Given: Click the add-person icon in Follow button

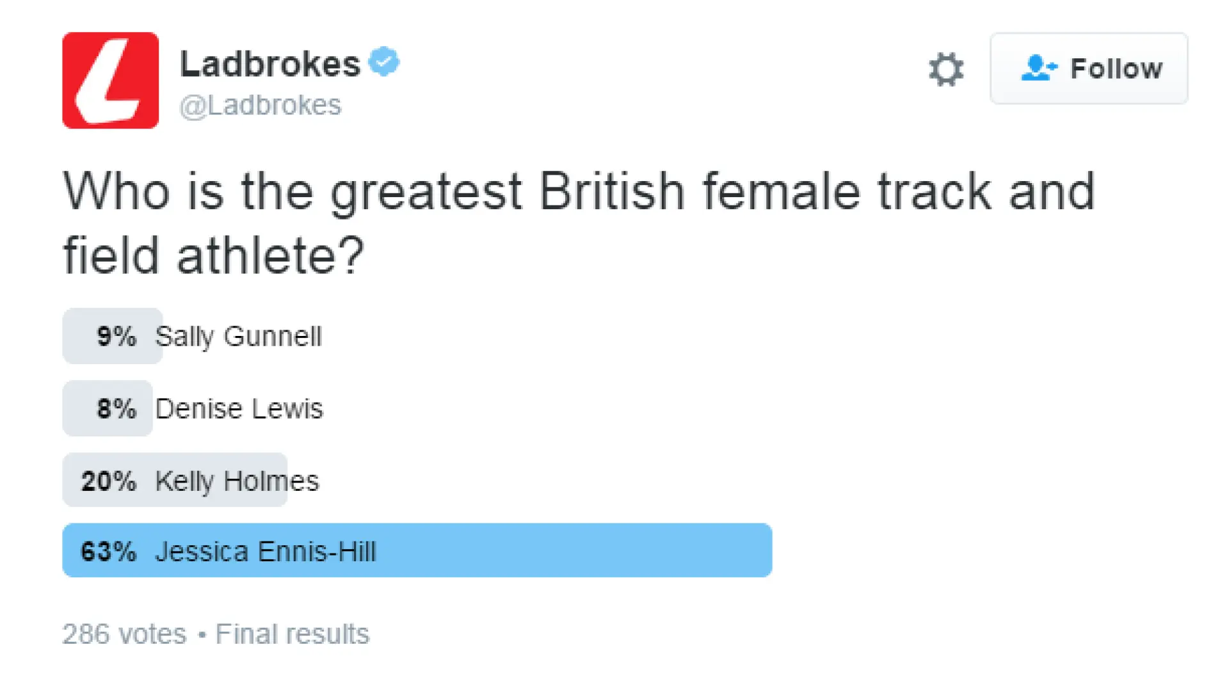Looking at the screenshot, I should [x=1038, y=68].
